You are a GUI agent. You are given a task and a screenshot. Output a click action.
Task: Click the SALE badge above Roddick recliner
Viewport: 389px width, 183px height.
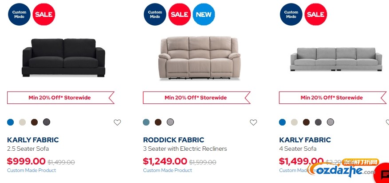point(180,14)
